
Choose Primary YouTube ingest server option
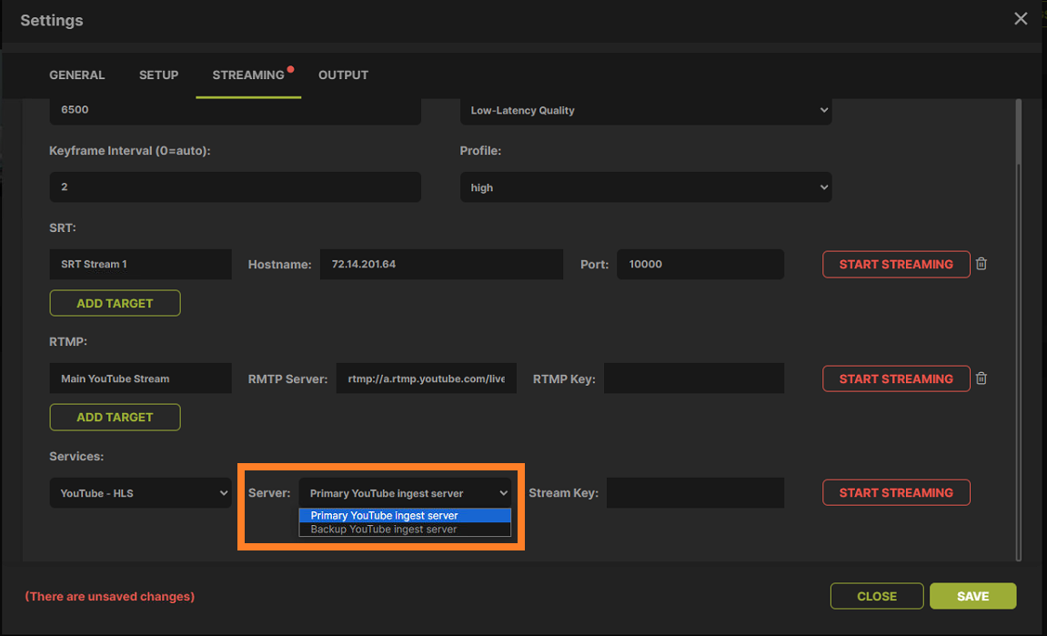click(405, 516)
